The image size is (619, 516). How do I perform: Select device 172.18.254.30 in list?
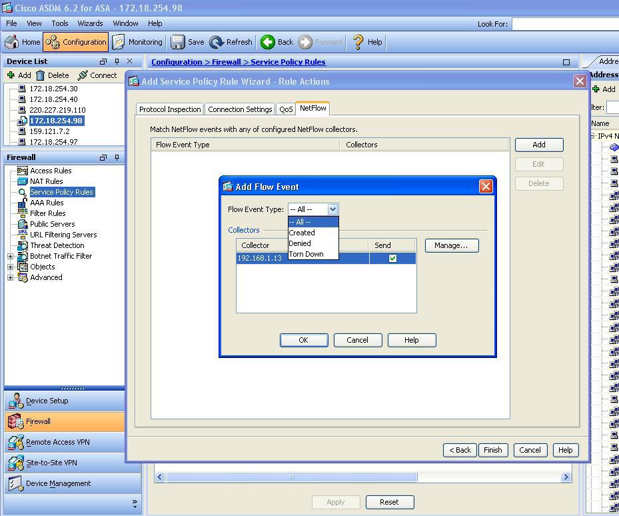pos(54,89)
